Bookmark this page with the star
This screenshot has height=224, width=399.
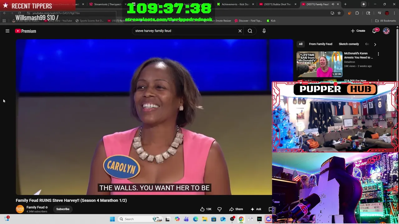coord(339,13)
